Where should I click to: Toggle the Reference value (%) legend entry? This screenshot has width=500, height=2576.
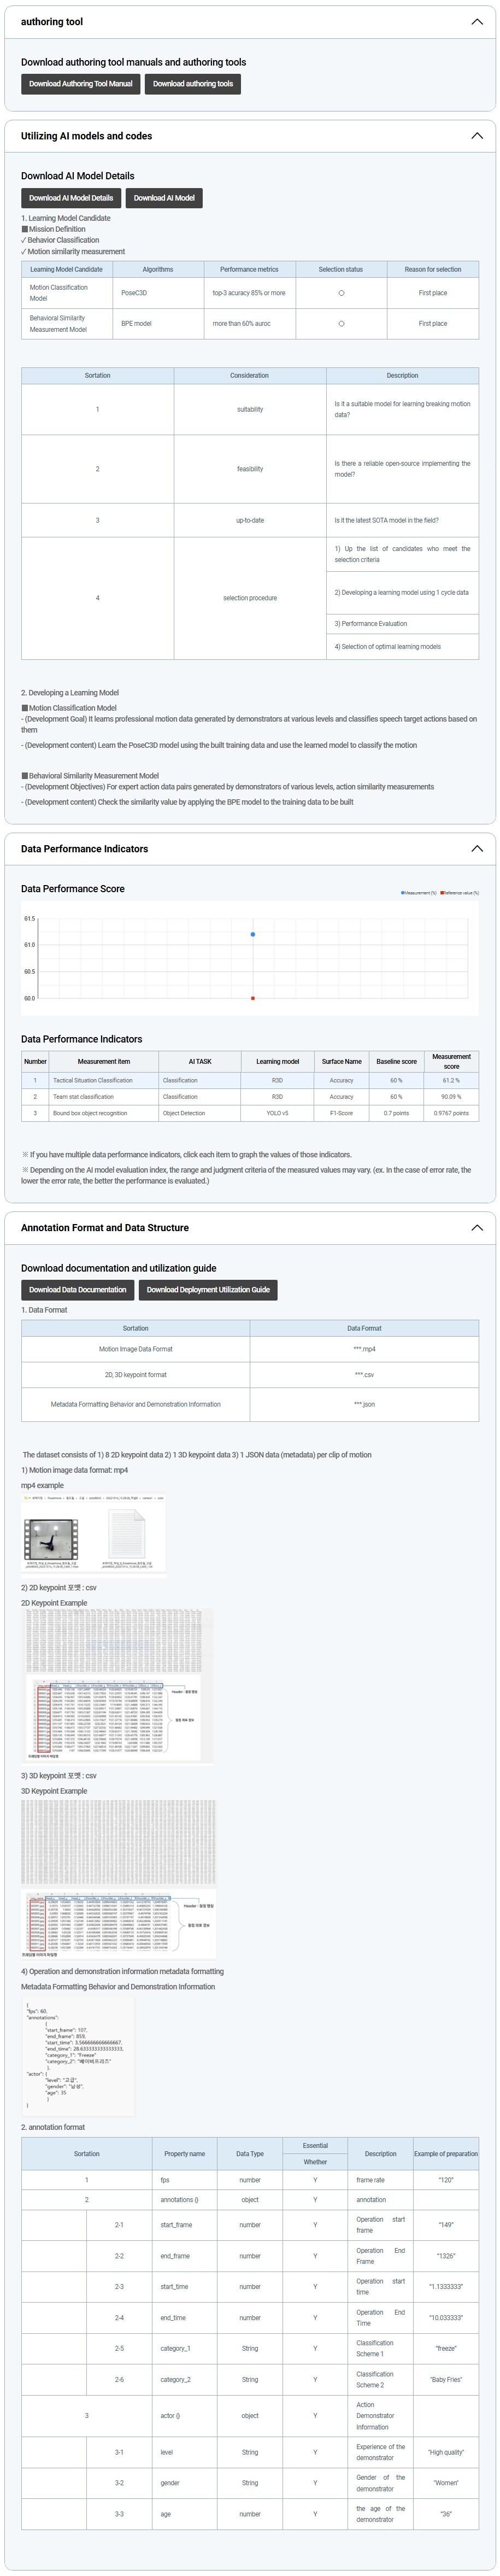pyautogui.click(x=459, y=893)
